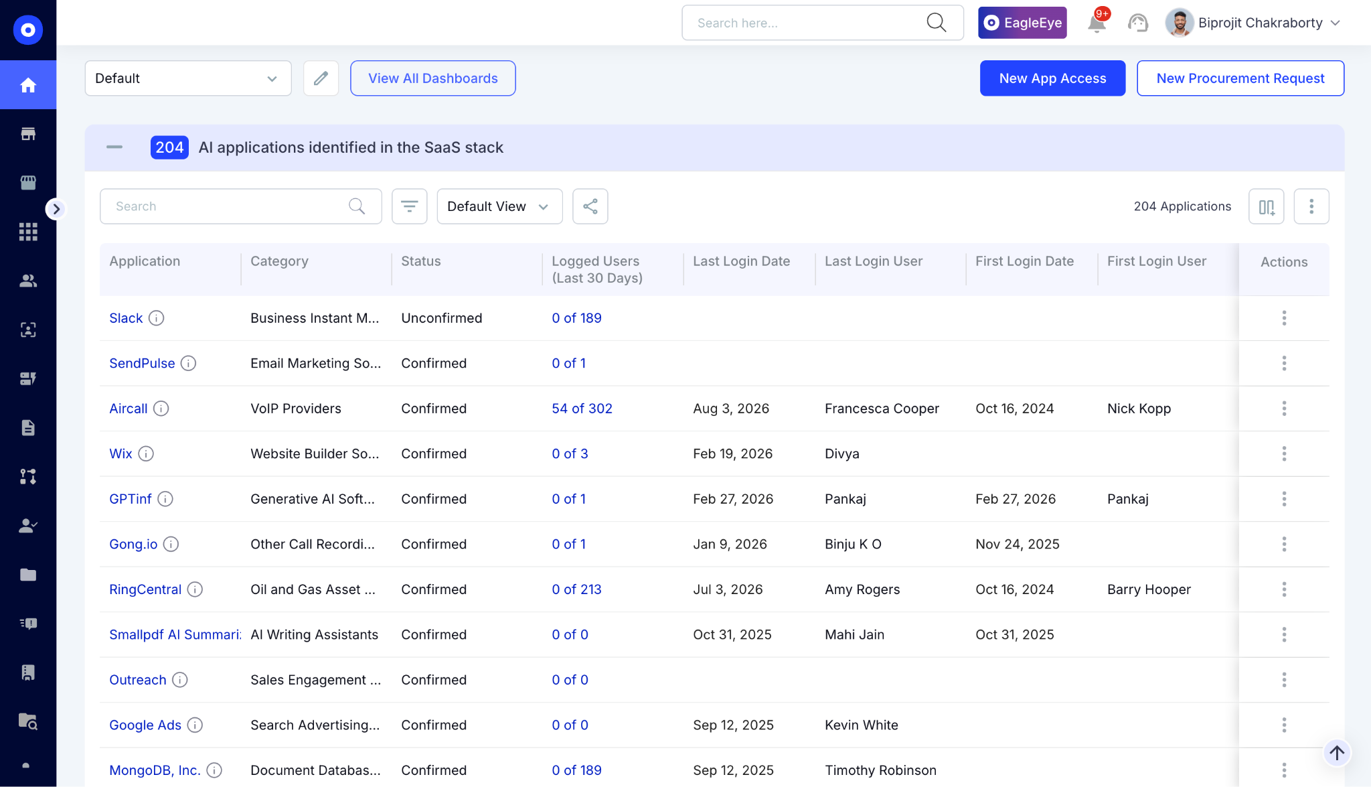This screenshot has width=1371, height=787.
Task: Click the info icon next to Wix
Action: 146,453
